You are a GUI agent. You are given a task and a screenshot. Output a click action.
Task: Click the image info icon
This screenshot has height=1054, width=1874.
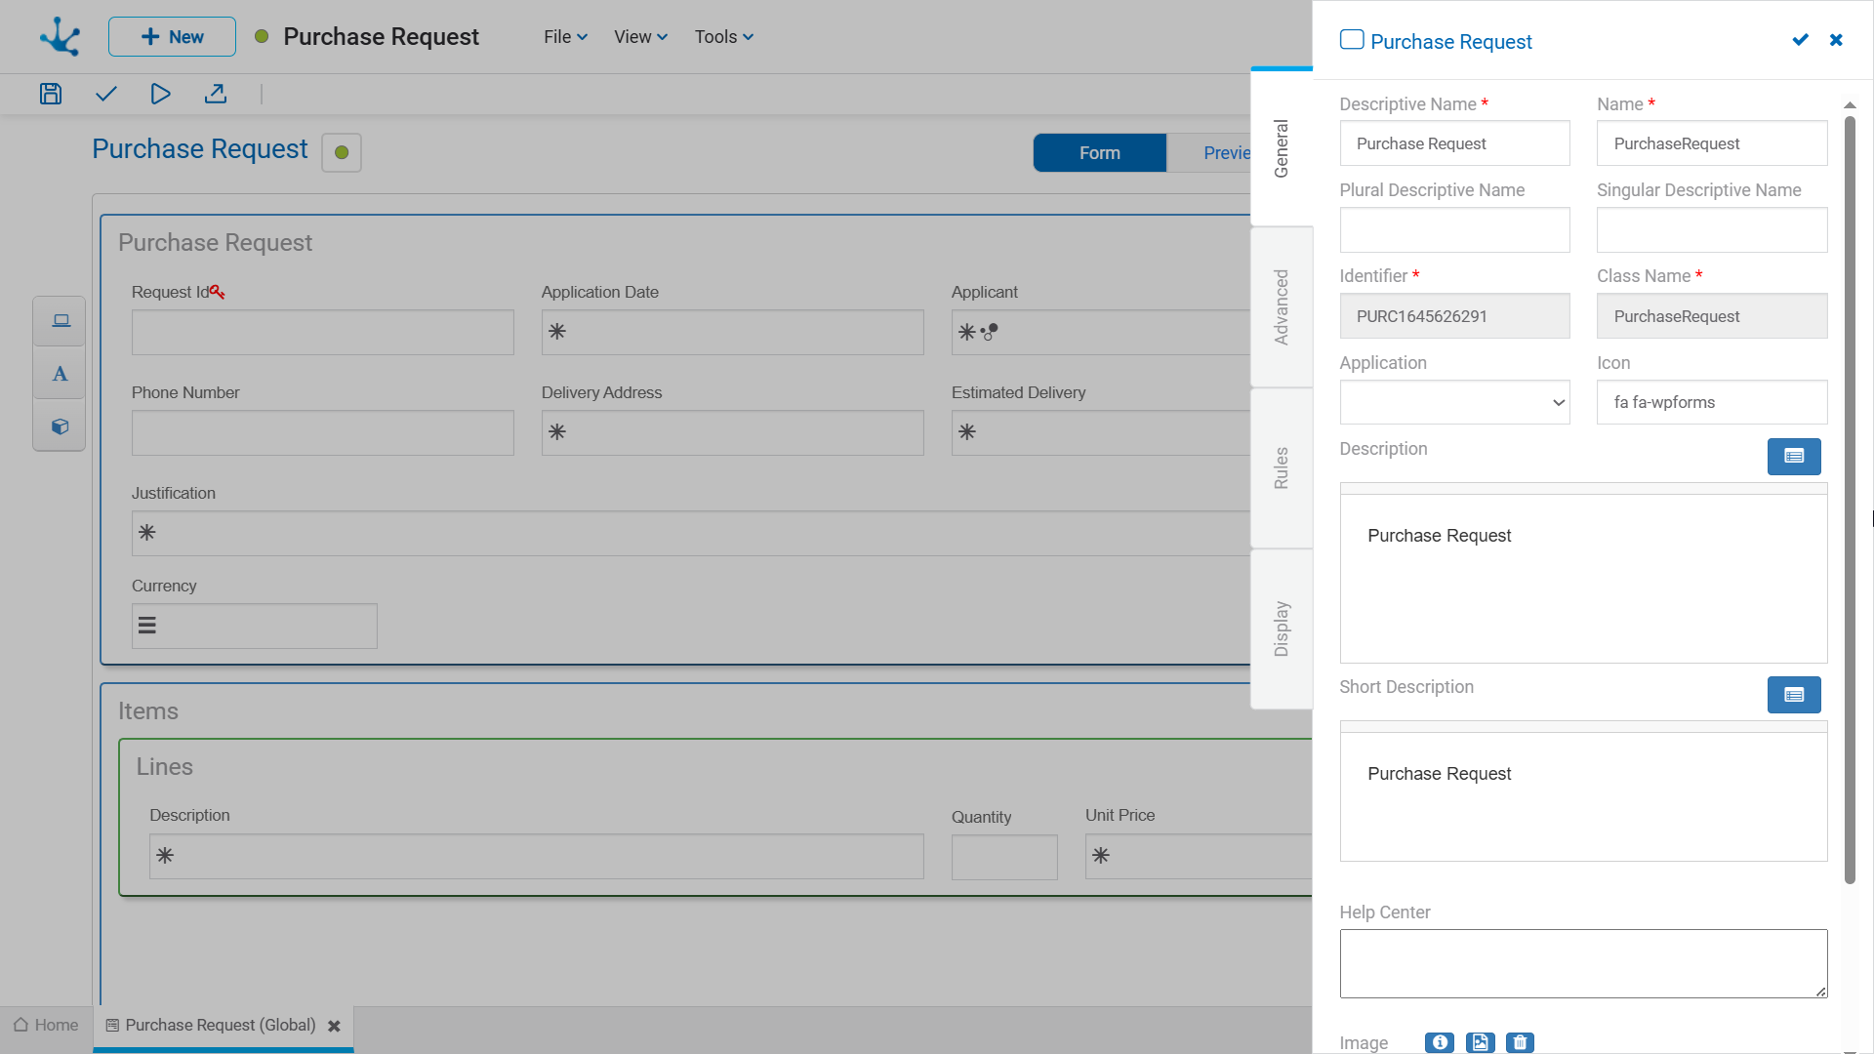click(x=1439, y=1042)
